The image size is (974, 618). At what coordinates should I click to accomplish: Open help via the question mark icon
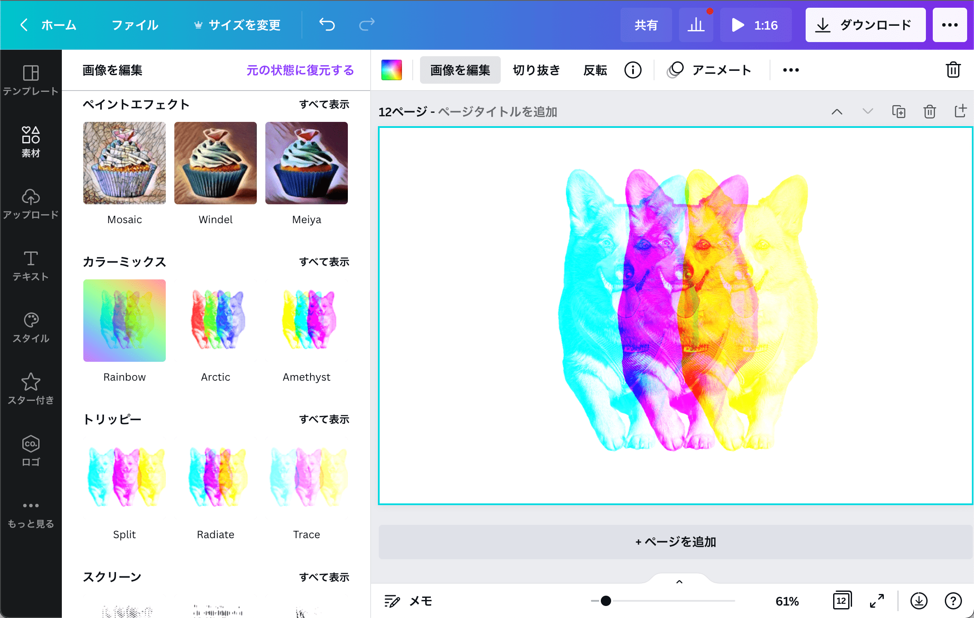click(954, 601)
